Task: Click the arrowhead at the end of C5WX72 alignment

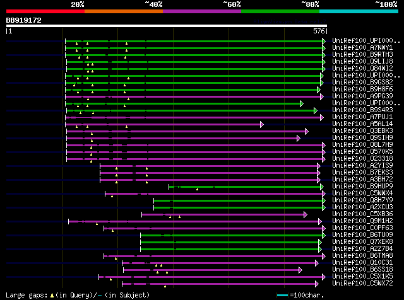Action: [x=317, y=284]
